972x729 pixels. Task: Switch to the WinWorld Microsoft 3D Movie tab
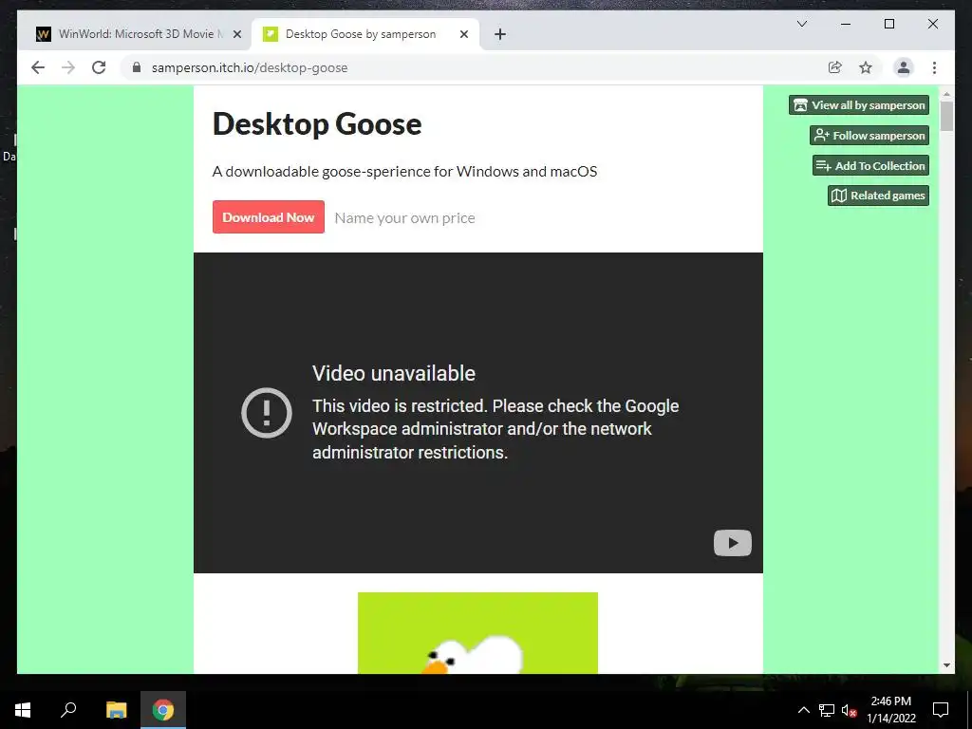[x=139, y=34]
